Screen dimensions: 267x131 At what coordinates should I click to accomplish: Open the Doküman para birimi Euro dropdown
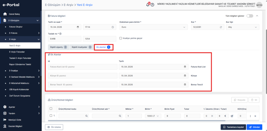tap(154, 27)
